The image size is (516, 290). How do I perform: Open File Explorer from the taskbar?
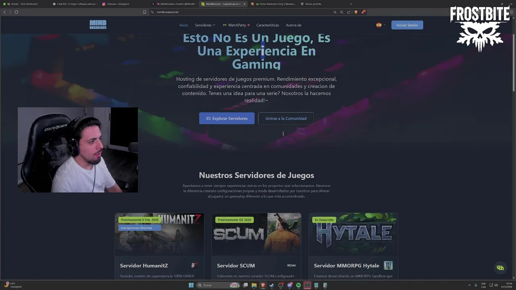tap(254, 285)
